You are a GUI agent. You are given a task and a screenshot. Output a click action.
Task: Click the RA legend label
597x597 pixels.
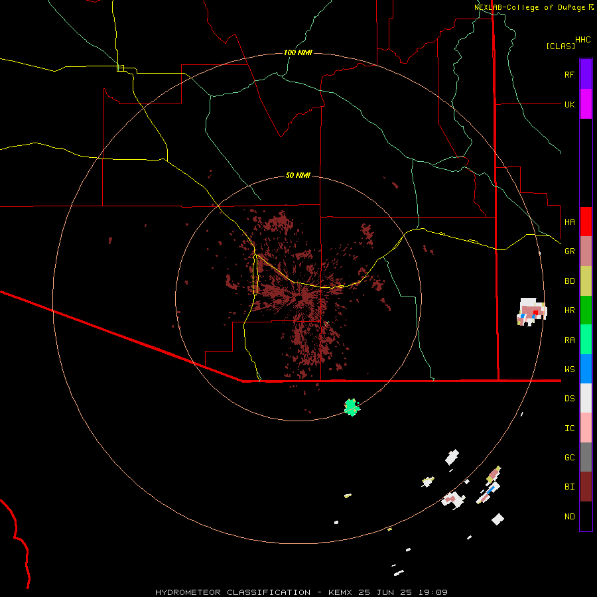point(569,340)
